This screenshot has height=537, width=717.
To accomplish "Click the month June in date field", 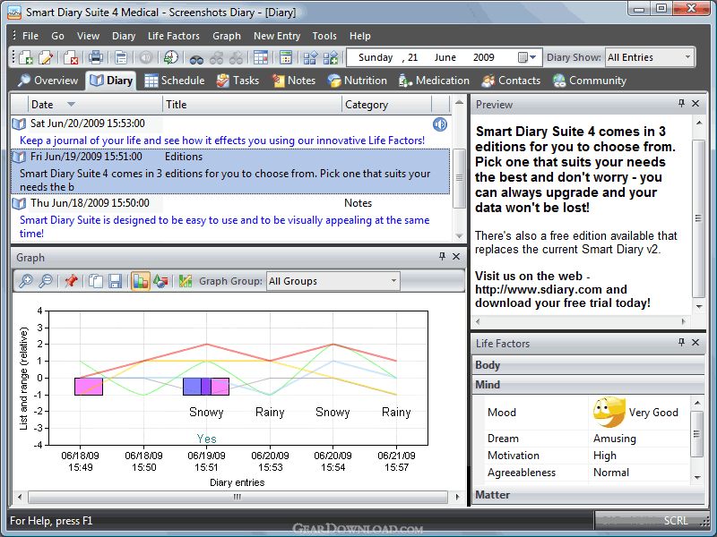I will pyautogui.click(x=445, y=57).
